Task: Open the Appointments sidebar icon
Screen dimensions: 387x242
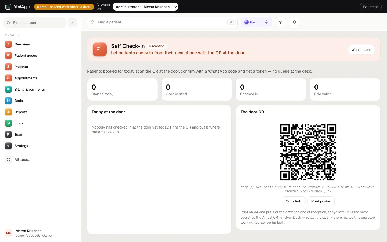Action: tap(8, 78)
